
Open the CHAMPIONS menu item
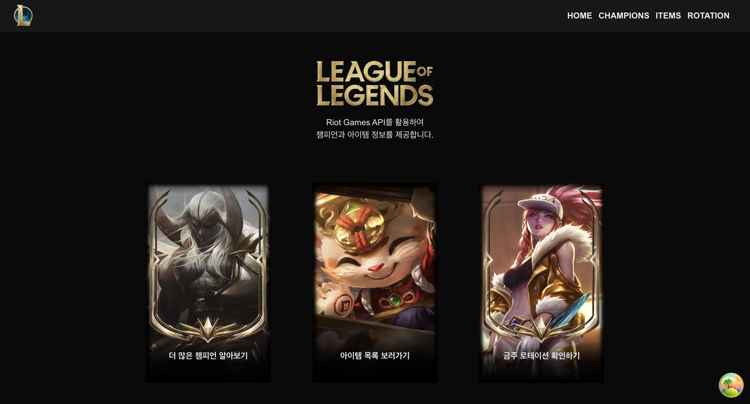click(x=624, y=16)
